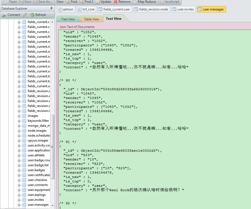Open the fields_current.user tab
The height and width of the screenshot is (209, 251).
click(114, 9)
